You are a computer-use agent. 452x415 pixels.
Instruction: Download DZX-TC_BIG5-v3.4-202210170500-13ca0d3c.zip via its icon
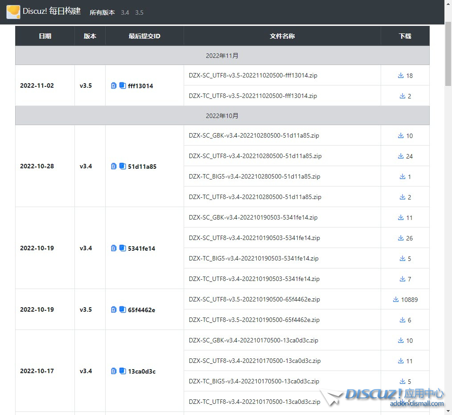[x=402, y=381]
